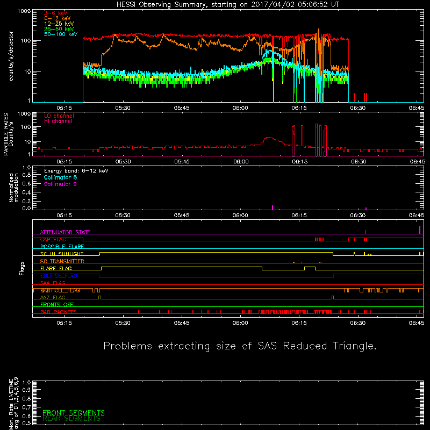Click the 'REAR SEGMENTS' legend label

pos(71,419)
